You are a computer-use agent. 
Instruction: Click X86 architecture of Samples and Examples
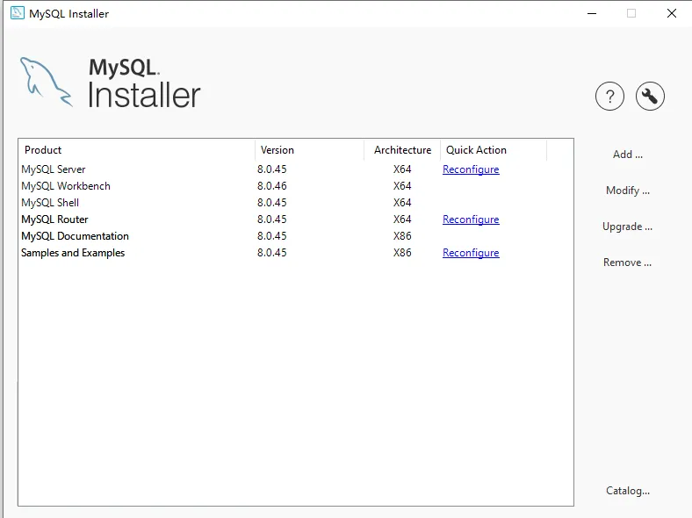[402, 253]
